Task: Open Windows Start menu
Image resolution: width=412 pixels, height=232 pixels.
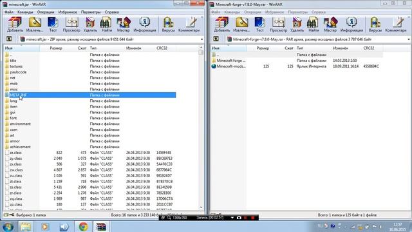Action: point(8,226)
